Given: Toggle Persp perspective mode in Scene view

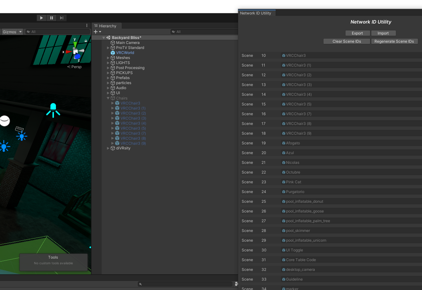Looking at the screenshot, I should coord(74,67).
